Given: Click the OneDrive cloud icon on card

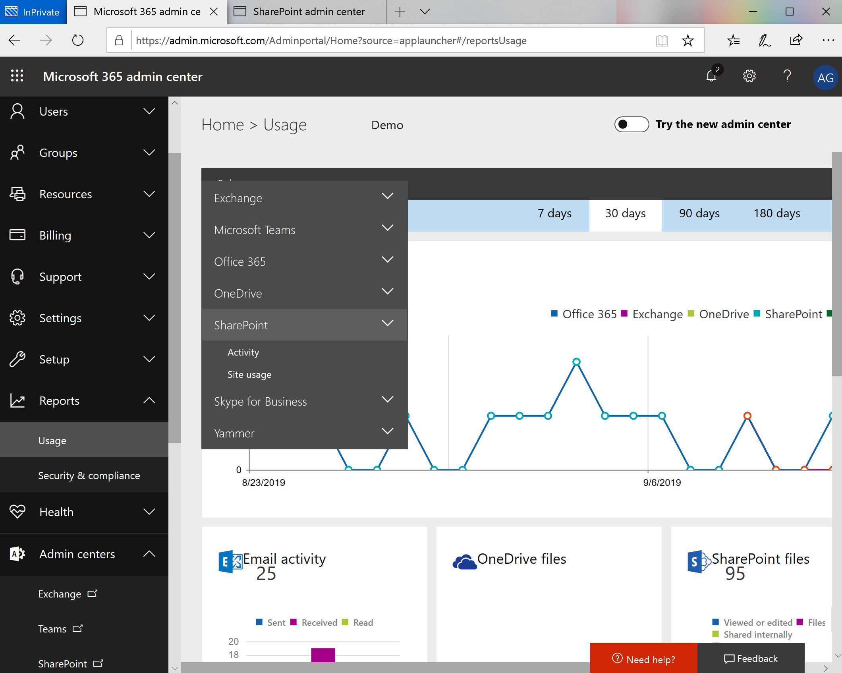Looking at the screenshot, I should pos(464,562).
